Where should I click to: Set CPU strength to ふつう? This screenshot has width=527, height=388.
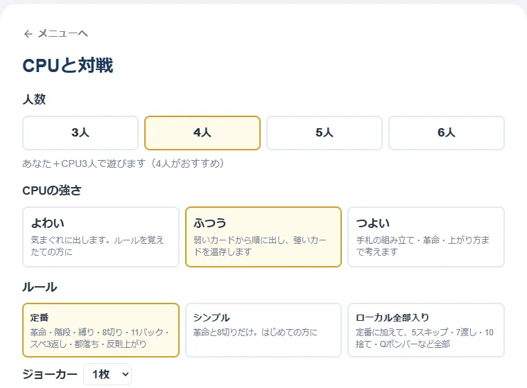tap(263, 237)
